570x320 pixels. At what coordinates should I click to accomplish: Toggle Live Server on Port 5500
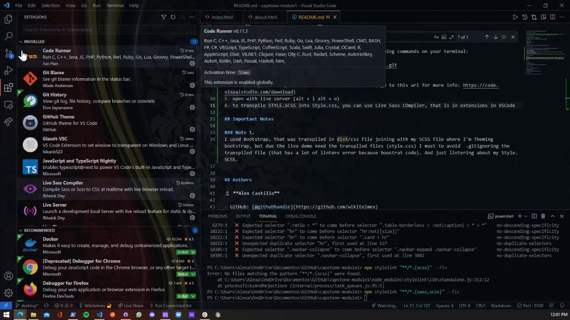coord(531,306)
